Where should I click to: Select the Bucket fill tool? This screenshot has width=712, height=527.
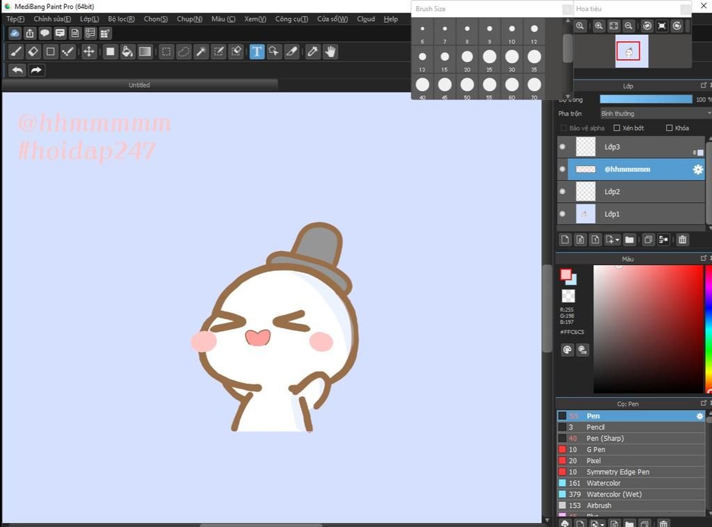pyautogui.click(x=128, y=51)
